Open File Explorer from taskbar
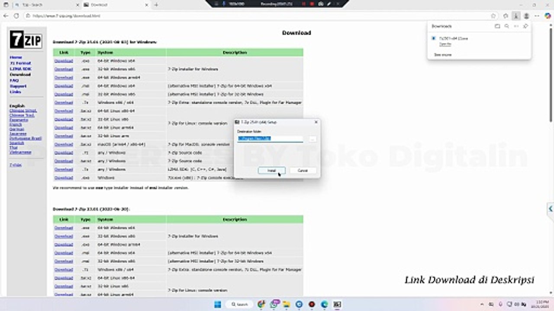Screen dimensions: 554x311 [x=286, y=304]
